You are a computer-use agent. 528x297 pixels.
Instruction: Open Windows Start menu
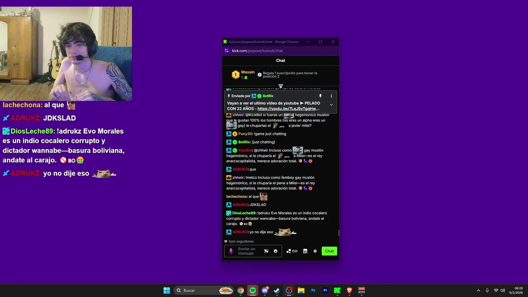tap(167, 290)
